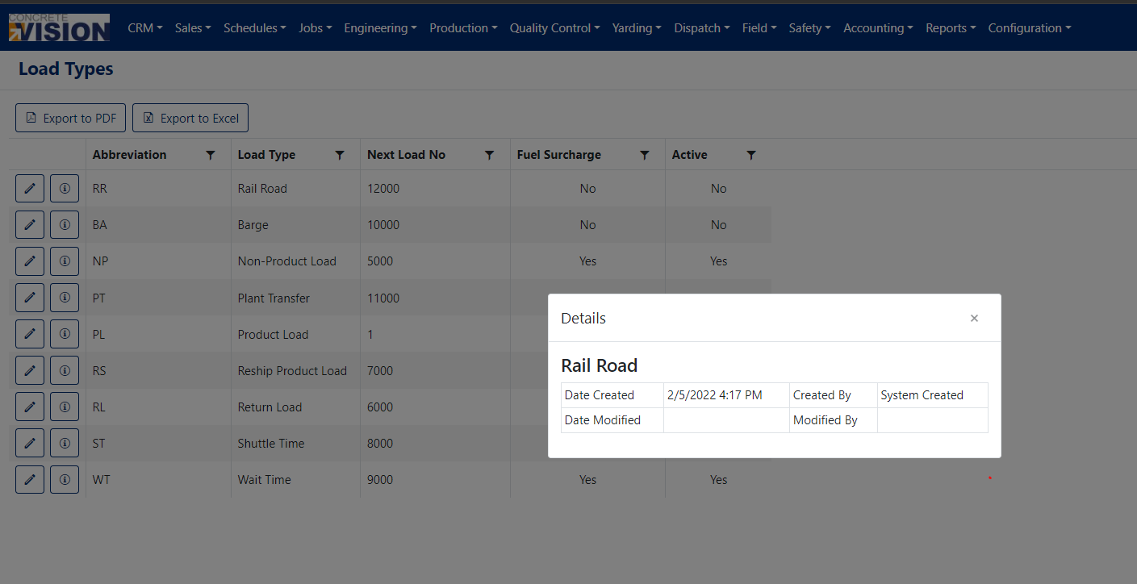Open the Field menu
The image size is (1137, 584).
tap(759, 27)
